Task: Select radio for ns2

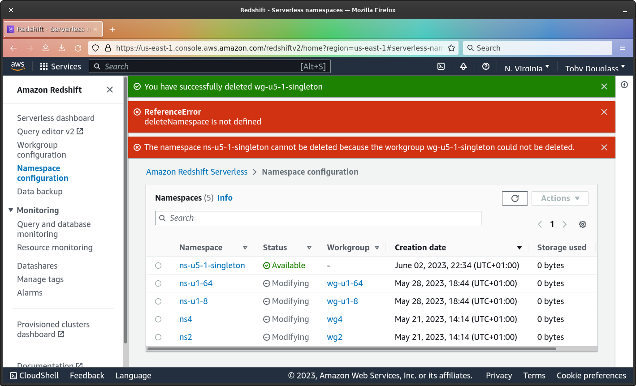Action: tap(158, 337)
